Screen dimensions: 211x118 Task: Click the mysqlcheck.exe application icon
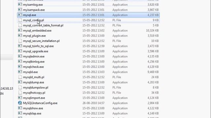click(x=20, y=67)
